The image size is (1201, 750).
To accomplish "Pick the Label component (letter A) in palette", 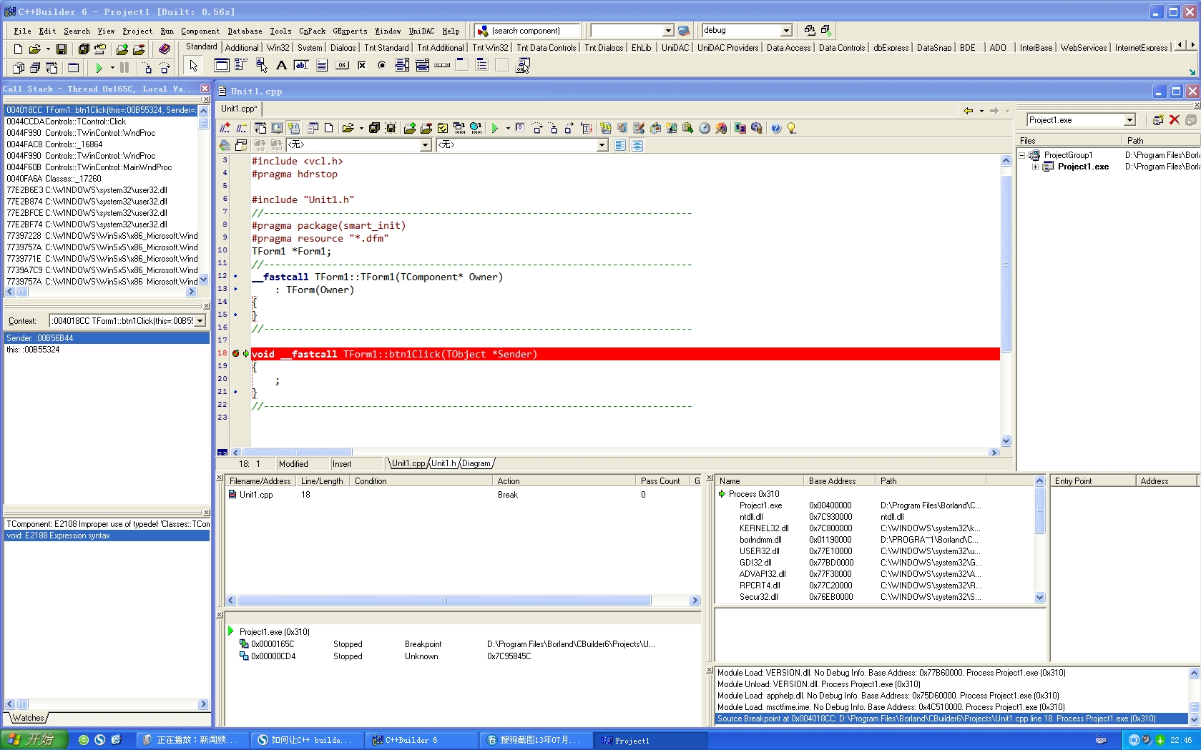I will pyautogui.click(x=281, y=66).
